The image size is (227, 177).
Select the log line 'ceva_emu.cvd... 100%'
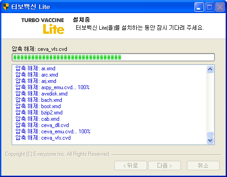coord(53,132)
